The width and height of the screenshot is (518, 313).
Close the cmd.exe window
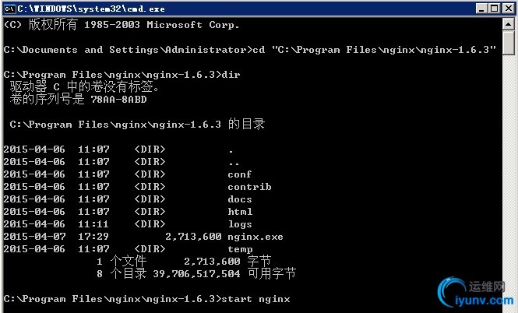tap(508, 9)
